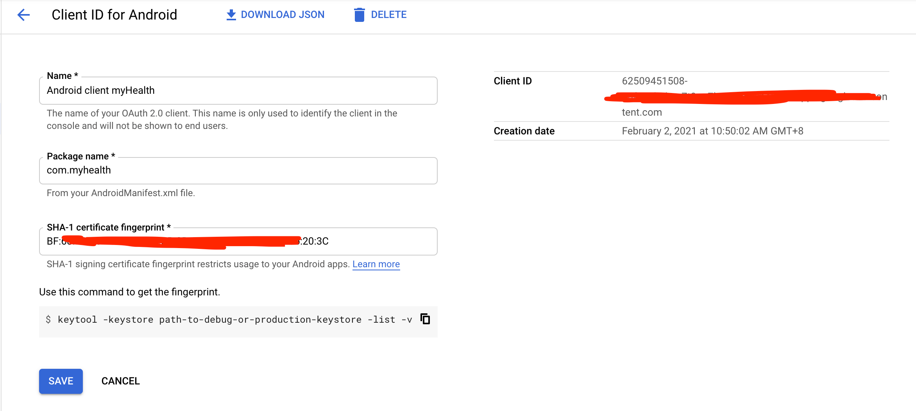Viewport: 916px width, 411px height.
Task: Click the creation date value February 2, 2021
Action: [712, 131]
